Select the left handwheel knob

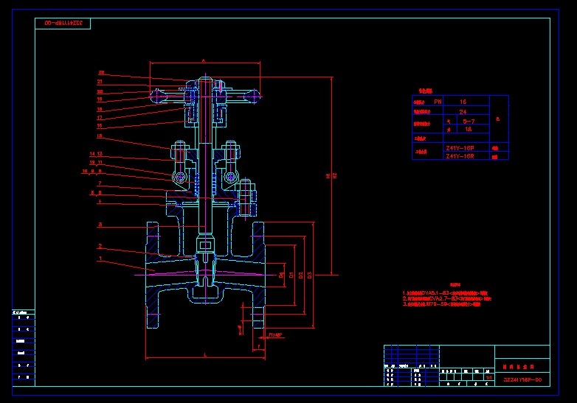pos(156,94)
